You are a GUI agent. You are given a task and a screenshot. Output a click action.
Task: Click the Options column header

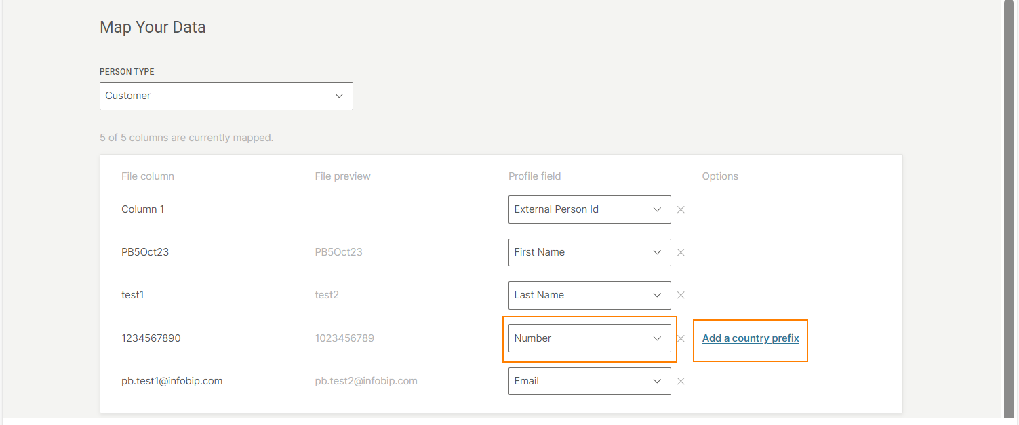tap(720, 176)
